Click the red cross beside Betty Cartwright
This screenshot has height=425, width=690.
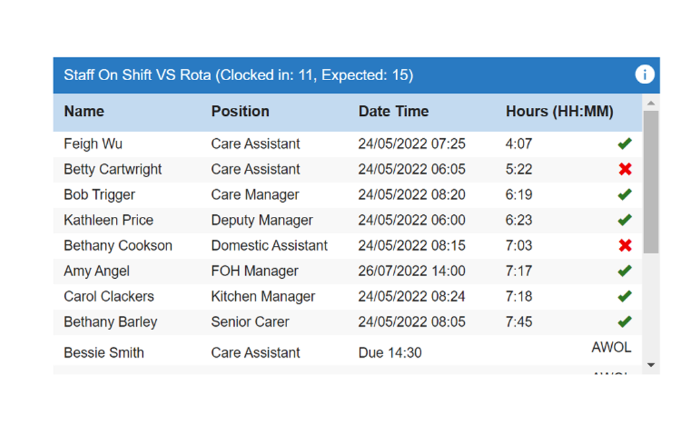pyautogui.click(x=624, y=169)
